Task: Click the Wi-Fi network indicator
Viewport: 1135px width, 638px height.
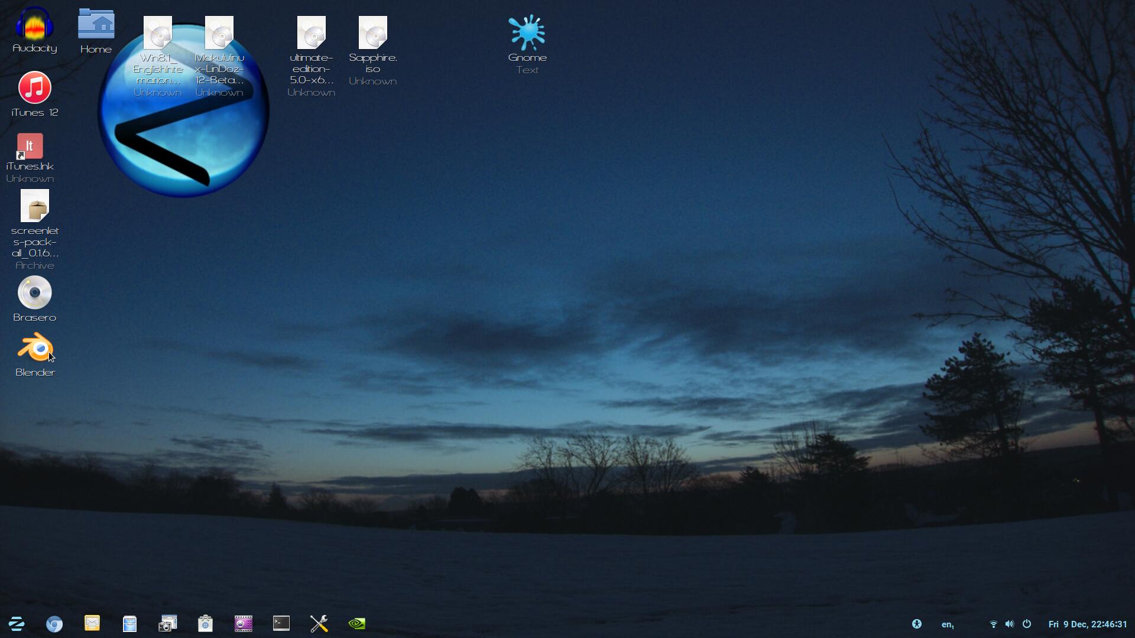Action: 993,624
